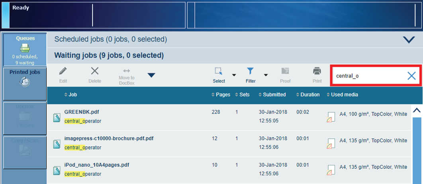Open the GREENBK.pdf job file icon

coord(57,117)
